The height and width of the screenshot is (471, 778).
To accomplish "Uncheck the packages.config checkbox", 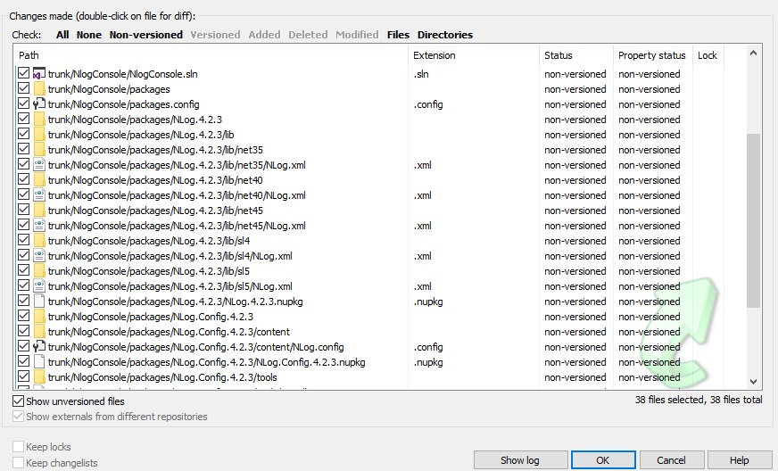I will click(23, 103).
